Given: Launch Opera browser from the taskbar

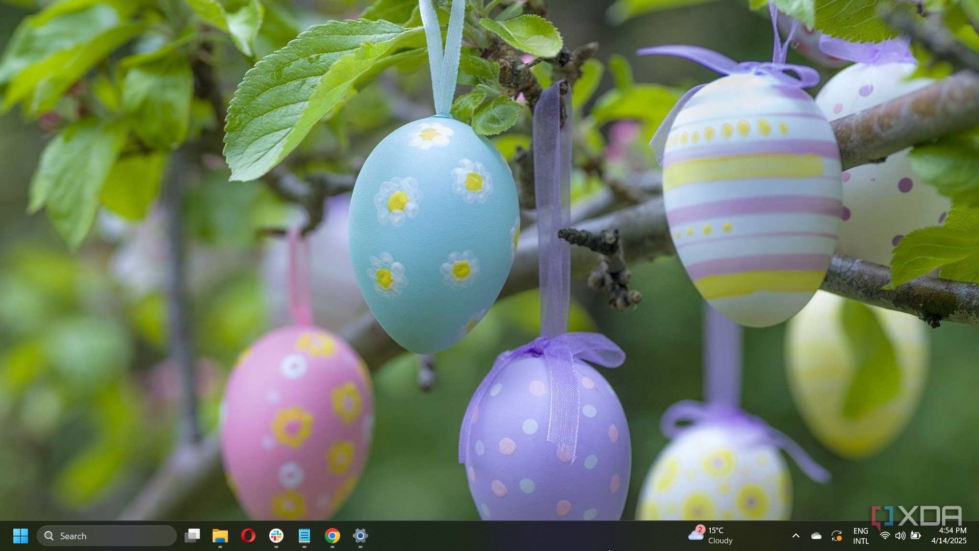Looking at the screenshot, I should [248, 536].
